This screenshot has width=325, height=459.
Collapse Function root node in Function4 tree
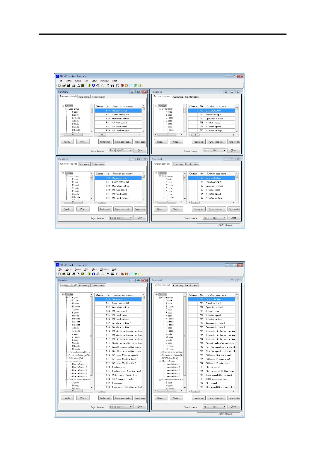(x=156, y=173)
